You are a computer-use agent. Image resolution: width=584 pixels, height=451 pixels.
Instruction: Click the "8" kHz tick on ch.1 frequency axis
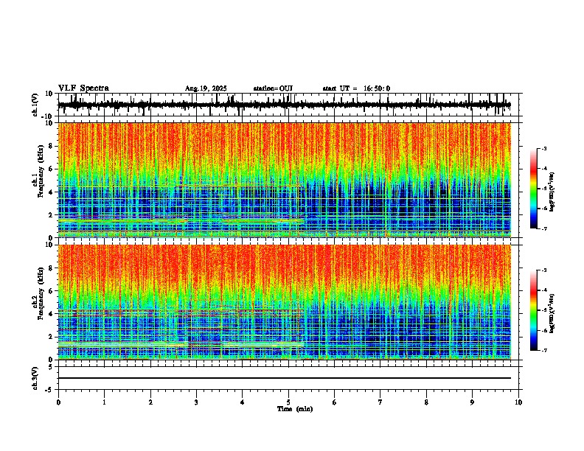tap(51, 146)
